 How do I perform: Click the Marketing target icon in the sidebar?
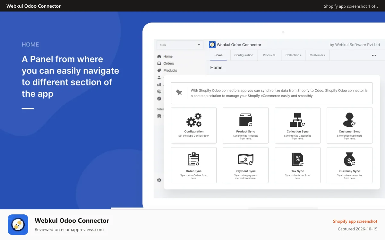pyautogui.click(x=159, y=92)
